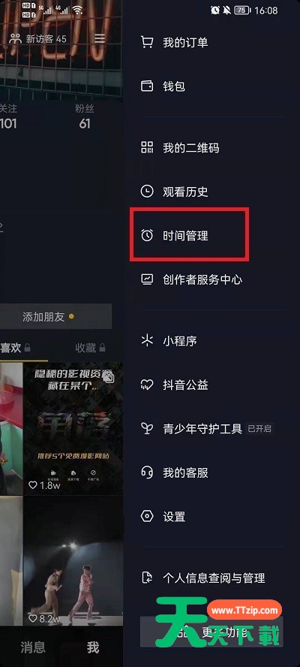The height and width of the screenshot is (667, 300).
Task: Tap the 小程序 asterisk icon
Action: (147, 341)
